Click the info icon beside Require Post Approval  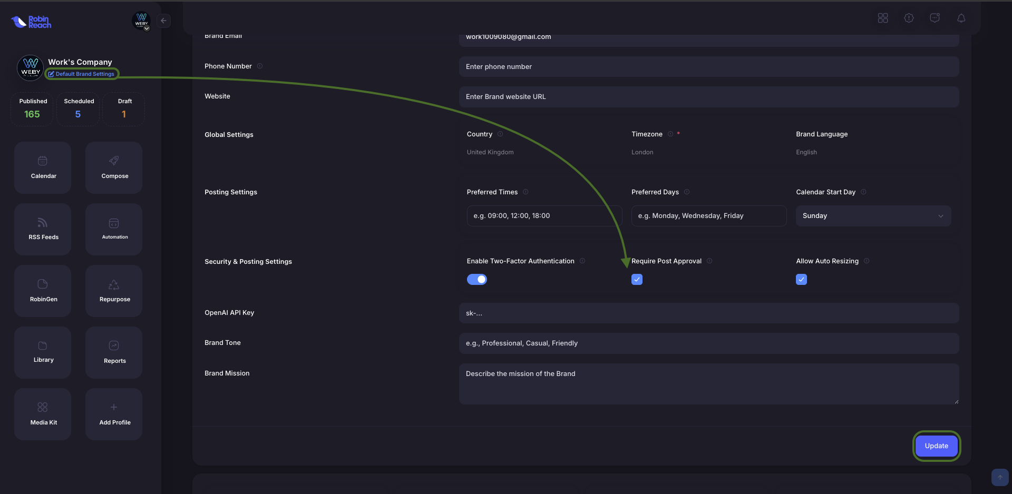click(709, 261)
